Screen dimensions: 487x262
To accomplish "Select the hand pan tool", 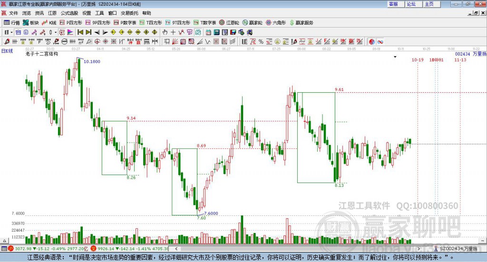I will tap(165, 32).
